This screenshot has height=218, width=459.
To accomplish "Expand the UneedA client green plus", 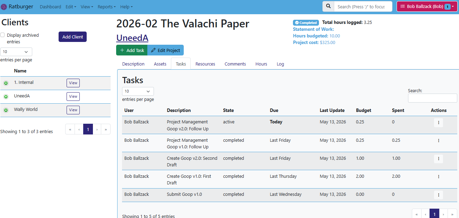I will [x=6, y=97].
